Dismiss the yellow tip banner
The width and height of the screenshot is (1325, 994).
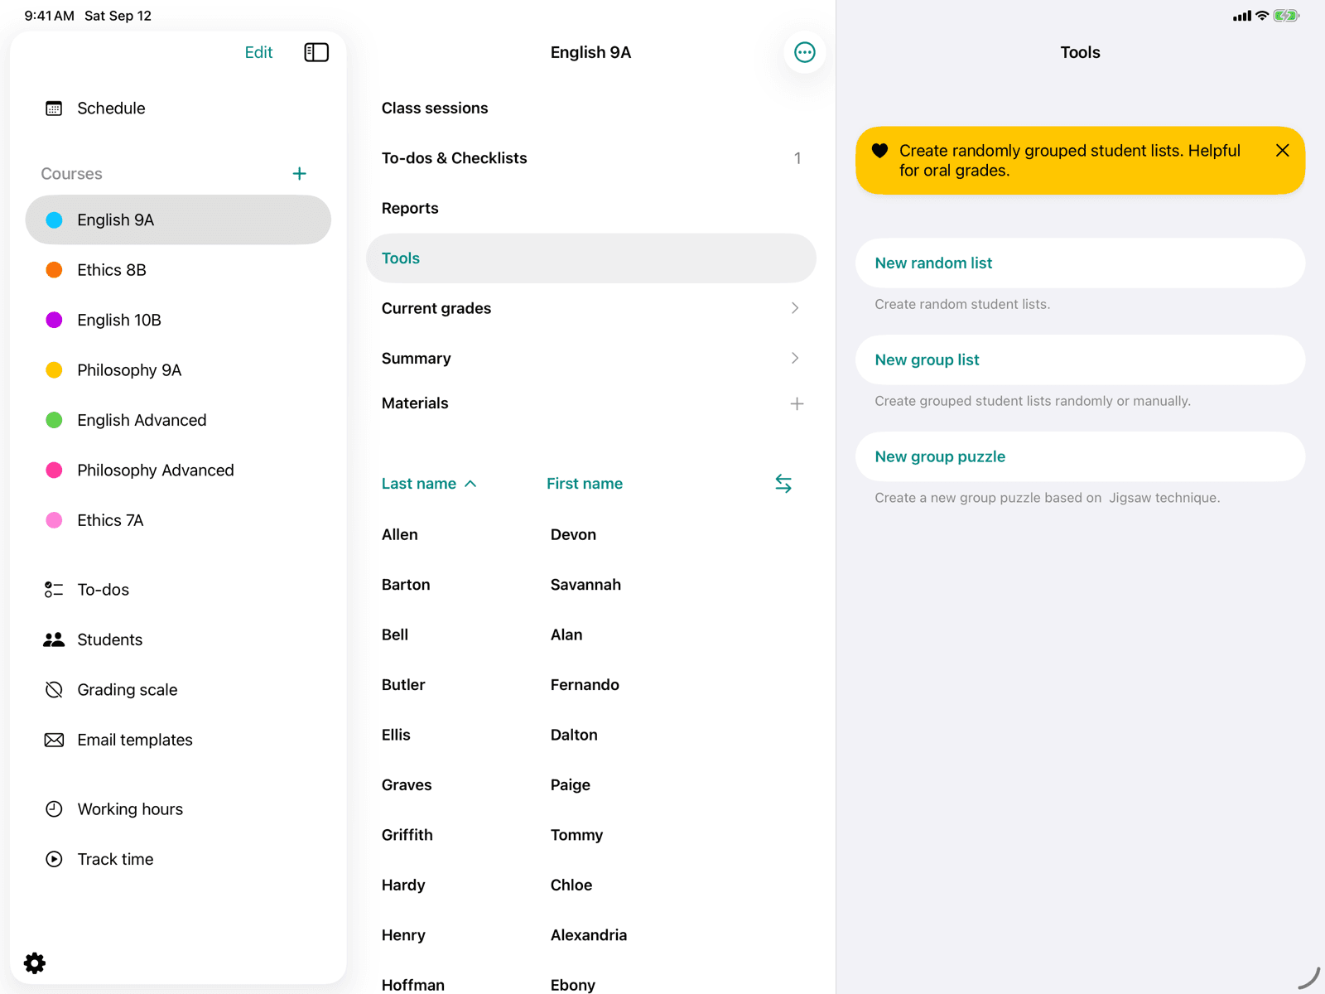coord(1282,150)
